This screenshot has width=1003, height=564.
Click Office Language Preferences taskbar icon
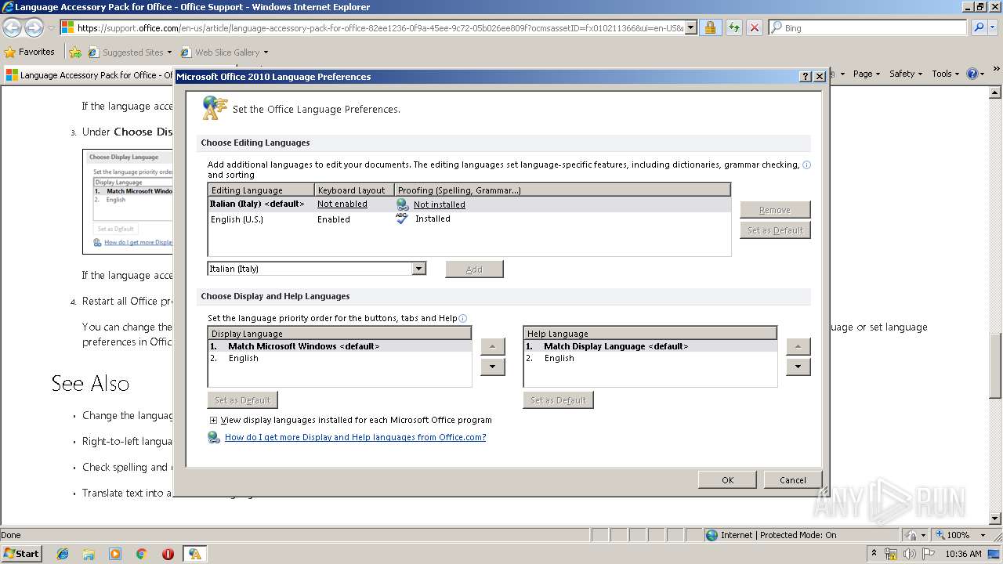[194, 554]
